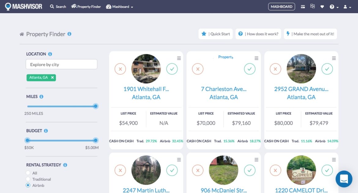Choose the All rental strategy option
Image resolution: width=358 pixels, height=193 pixels.
(28, 173)
